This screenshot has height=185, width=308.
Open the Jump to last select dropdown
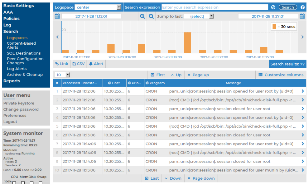(199, 16)
